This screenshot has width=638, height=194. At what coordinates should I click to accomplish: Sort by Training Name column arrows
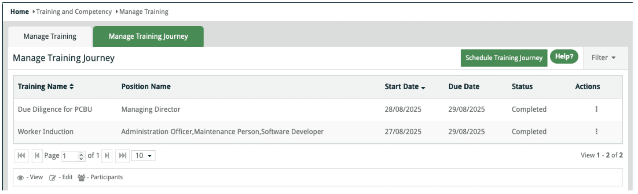coord(72,87)
